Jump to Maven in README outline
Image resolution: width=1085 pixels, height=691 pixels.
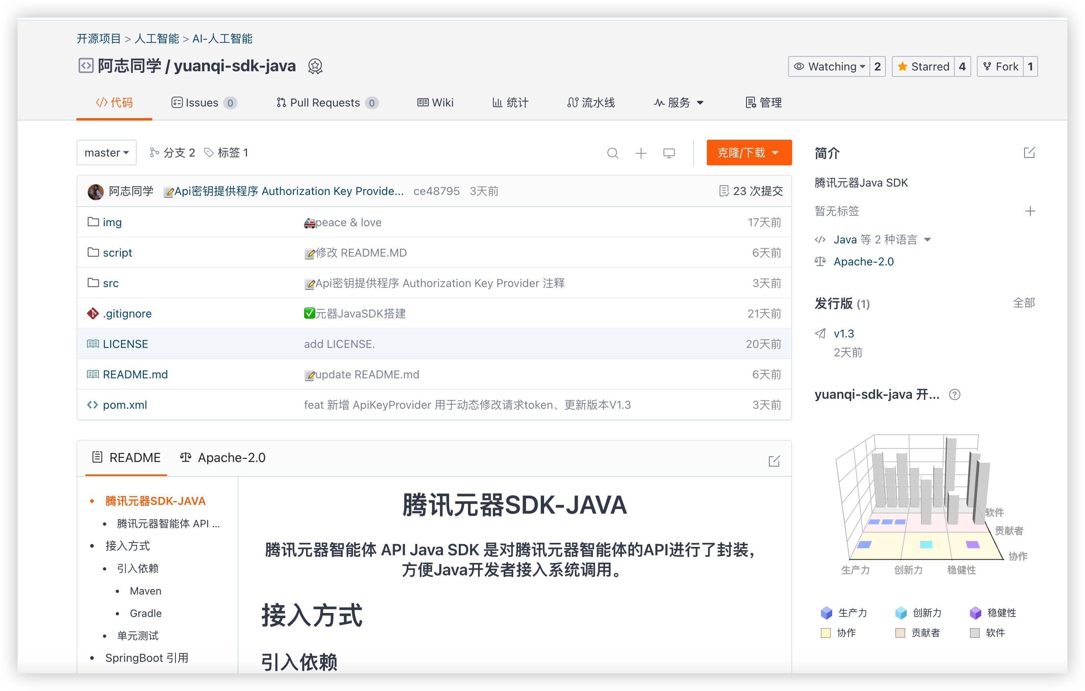coord(145,591)
